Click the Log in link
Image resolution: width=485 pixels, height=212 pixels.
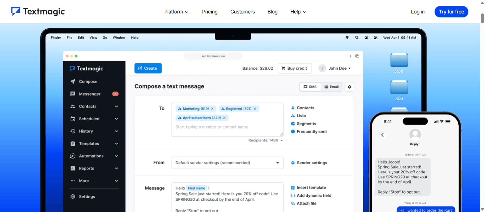(x=418, y=12)
